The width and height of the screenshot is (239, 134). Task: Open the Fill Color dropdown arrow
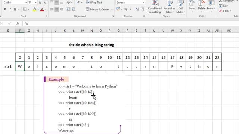(x=38, y=9)
